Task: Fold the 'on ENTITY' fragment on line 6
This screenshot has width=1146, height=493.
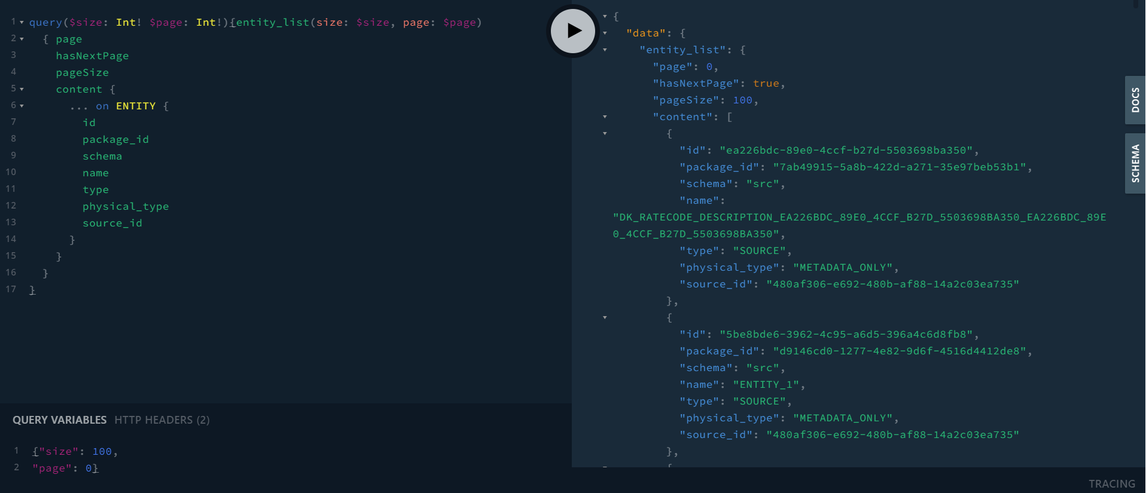Action: click(x=22, y=106)
